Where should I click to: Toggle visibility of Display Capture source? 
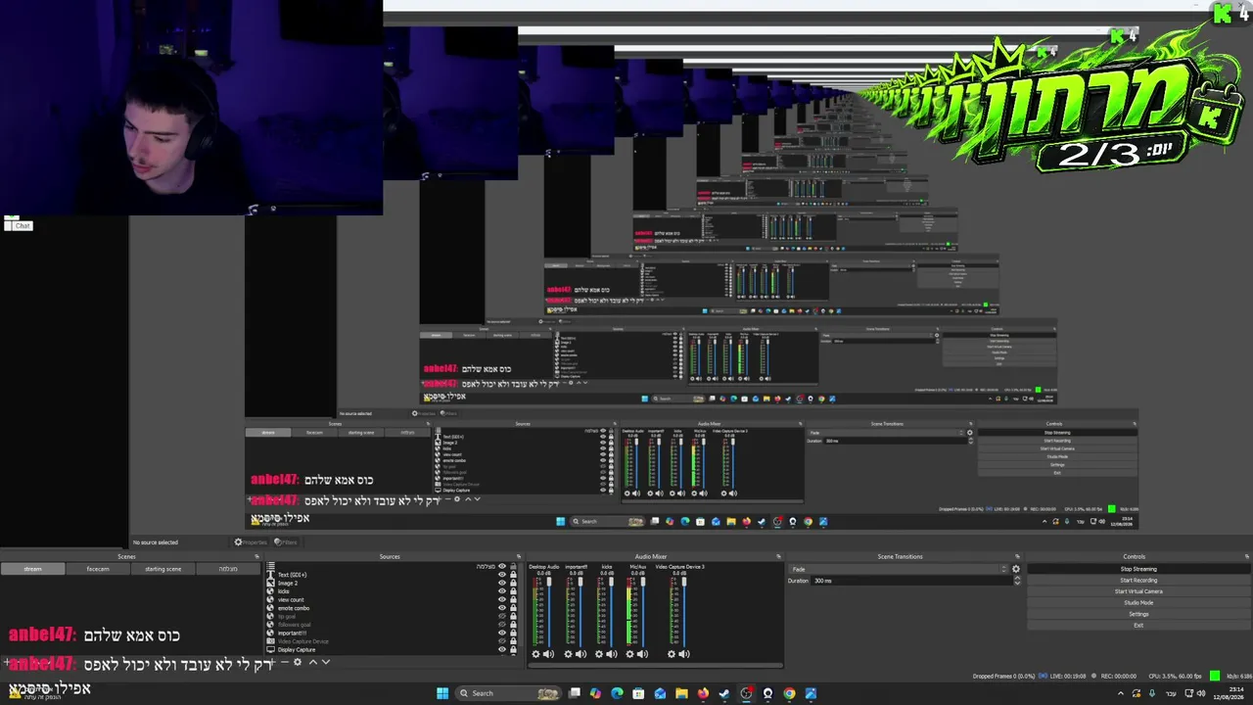502,649
